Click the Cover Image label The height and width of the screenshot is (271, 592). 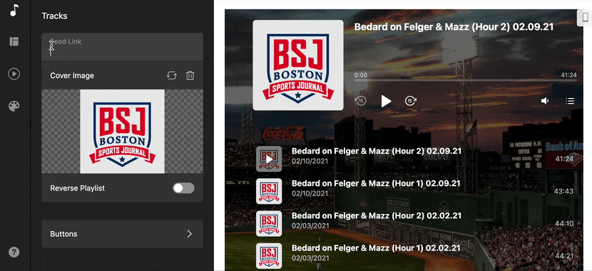point(72,75)
